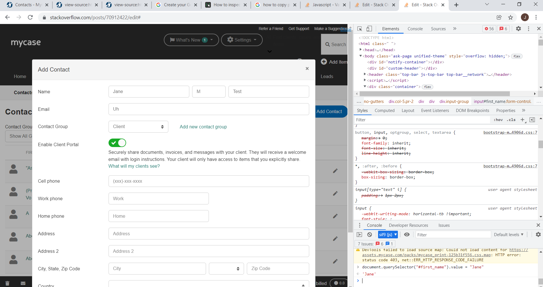The width and height of the screenshot is (543, 287).
Task: Switch to the Issues drawer tab
Action: click(444, 225)
